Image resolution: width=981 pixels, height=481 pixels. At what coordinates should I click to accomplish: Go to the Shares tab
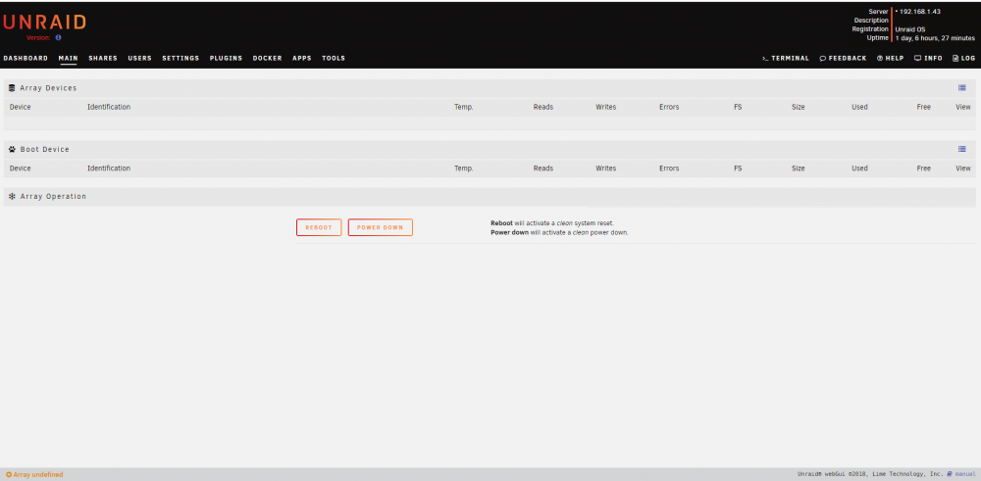[x=103, y=58]
